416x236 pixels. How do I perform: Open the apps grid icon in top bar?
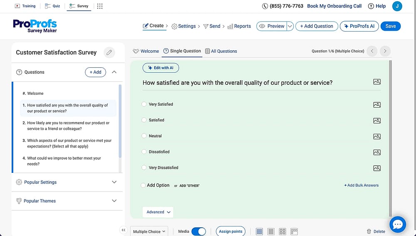[x=100, y=6]
